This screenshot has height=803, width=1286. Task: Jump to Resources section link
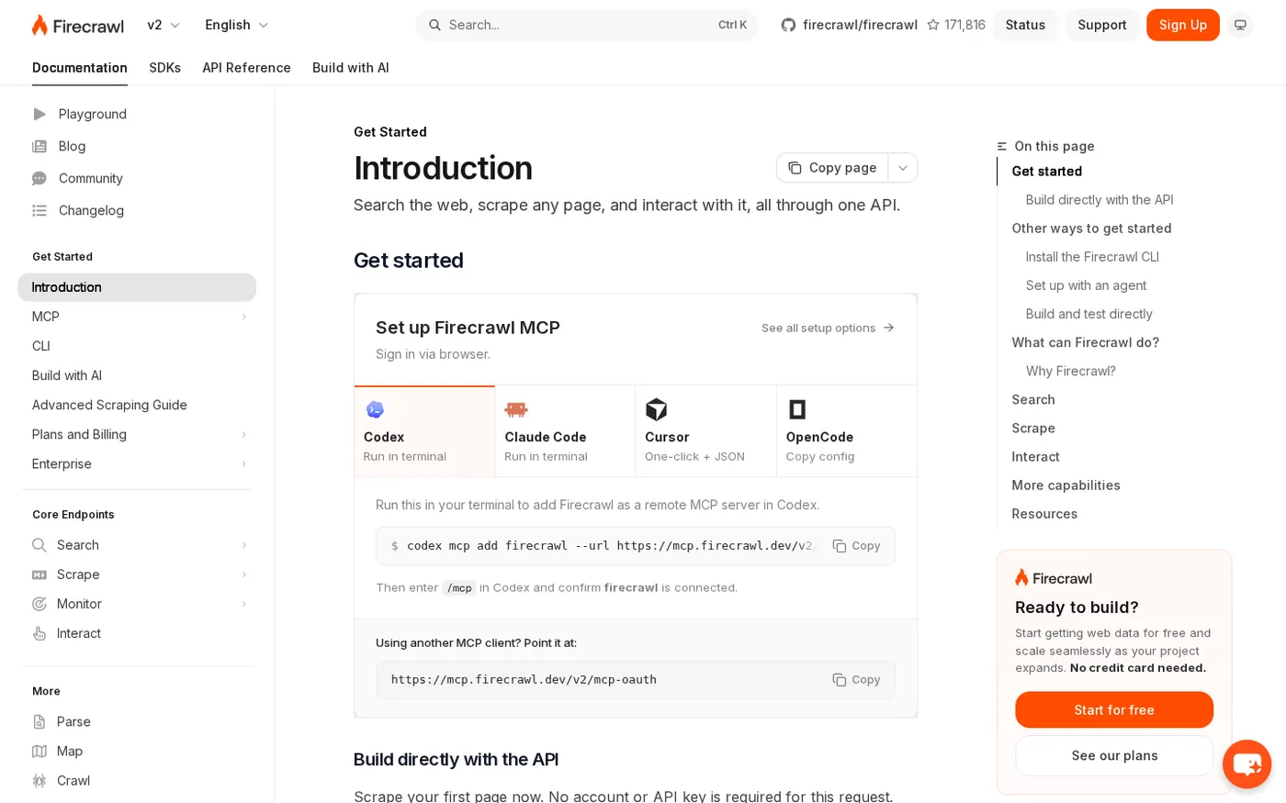click(1044, 514)
